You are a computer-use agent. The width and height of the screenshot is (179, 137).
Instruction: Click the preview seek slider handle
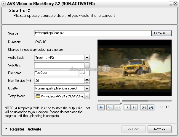(121, 101)
